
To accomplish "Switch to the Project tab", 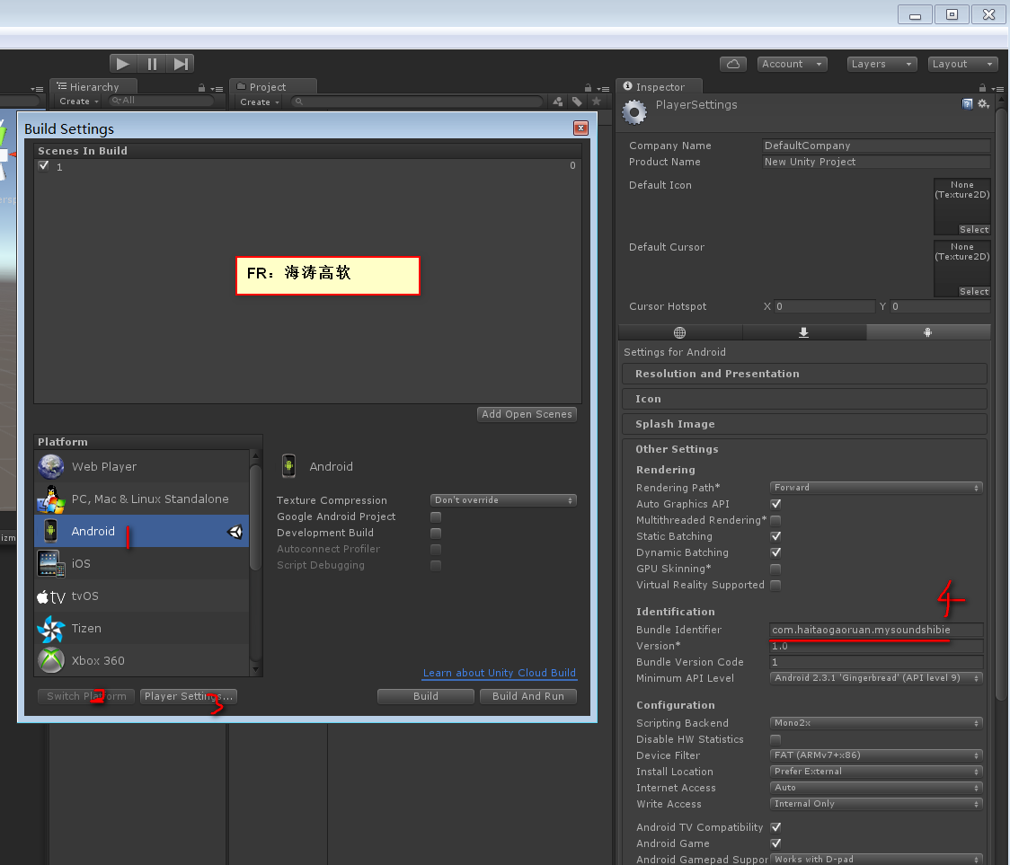I will pos(273,87).
